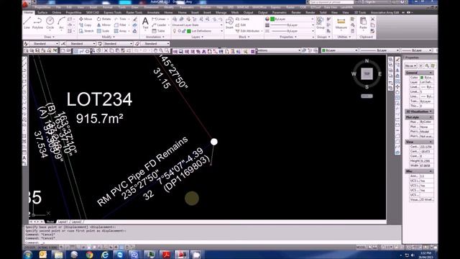Click the green Lot Definitions layer color swatch
460x259 pixels.
pyautogui.click(x=189, y=31)
